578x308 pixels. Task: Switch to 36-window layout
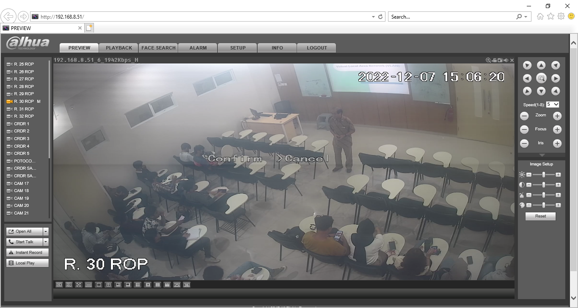pos(187,285)
